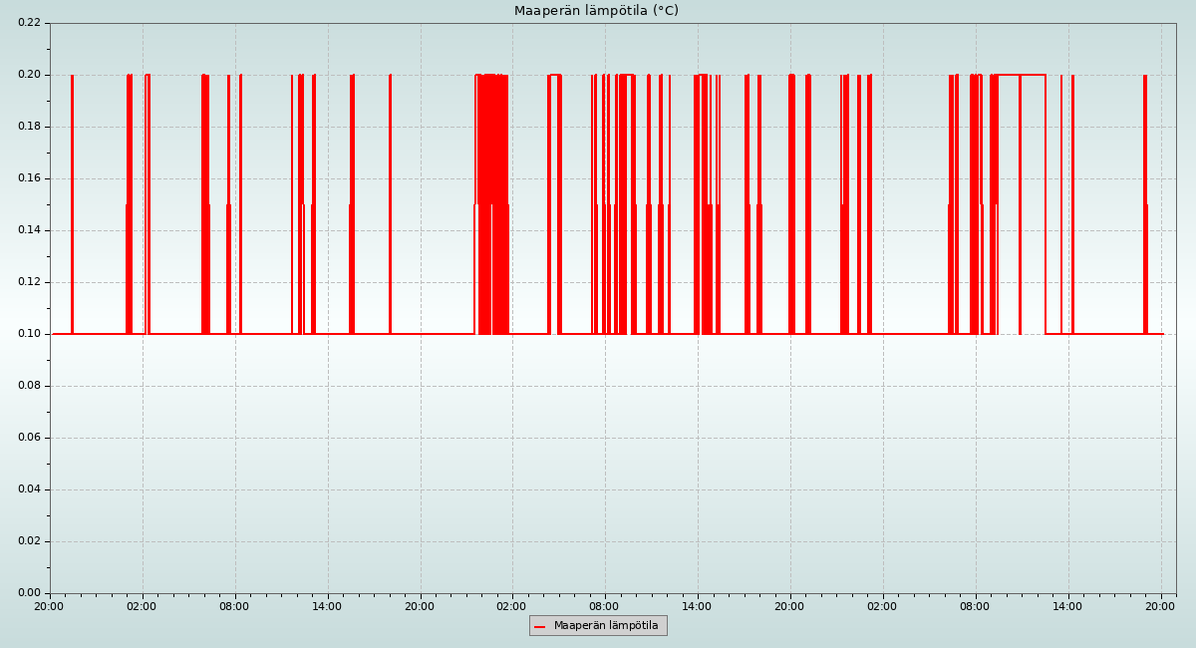Select the 0.02 y-axis tick label
This screenshot has height=648, width=1196.
[x=29, y=541]
